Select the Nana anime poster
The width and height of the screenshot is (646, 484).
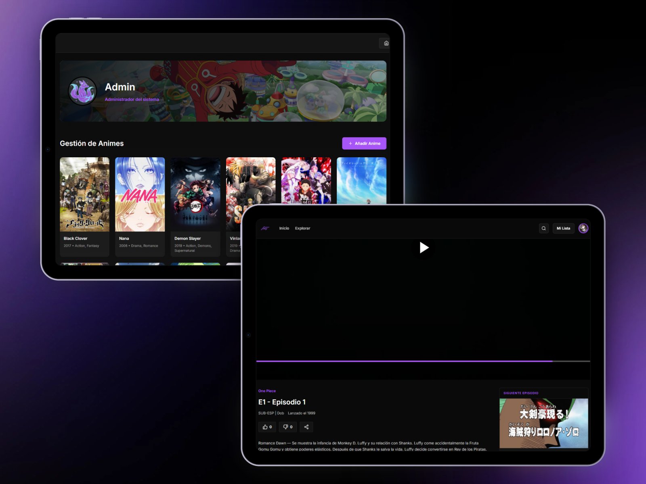[x=140, y=194]
